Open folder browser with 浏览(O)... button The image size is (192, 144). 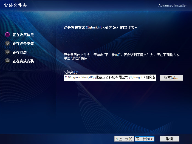pyautogui.click(x=171, y=78)
